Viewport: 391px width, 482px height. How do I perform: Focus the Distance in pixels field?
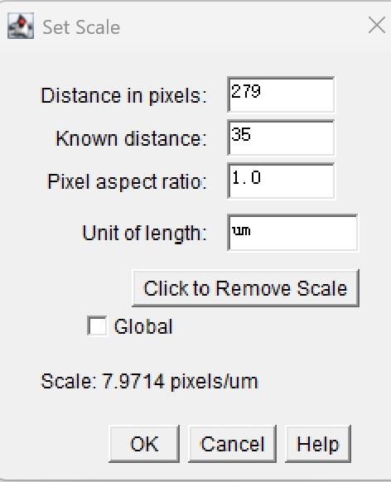[281, 94]
